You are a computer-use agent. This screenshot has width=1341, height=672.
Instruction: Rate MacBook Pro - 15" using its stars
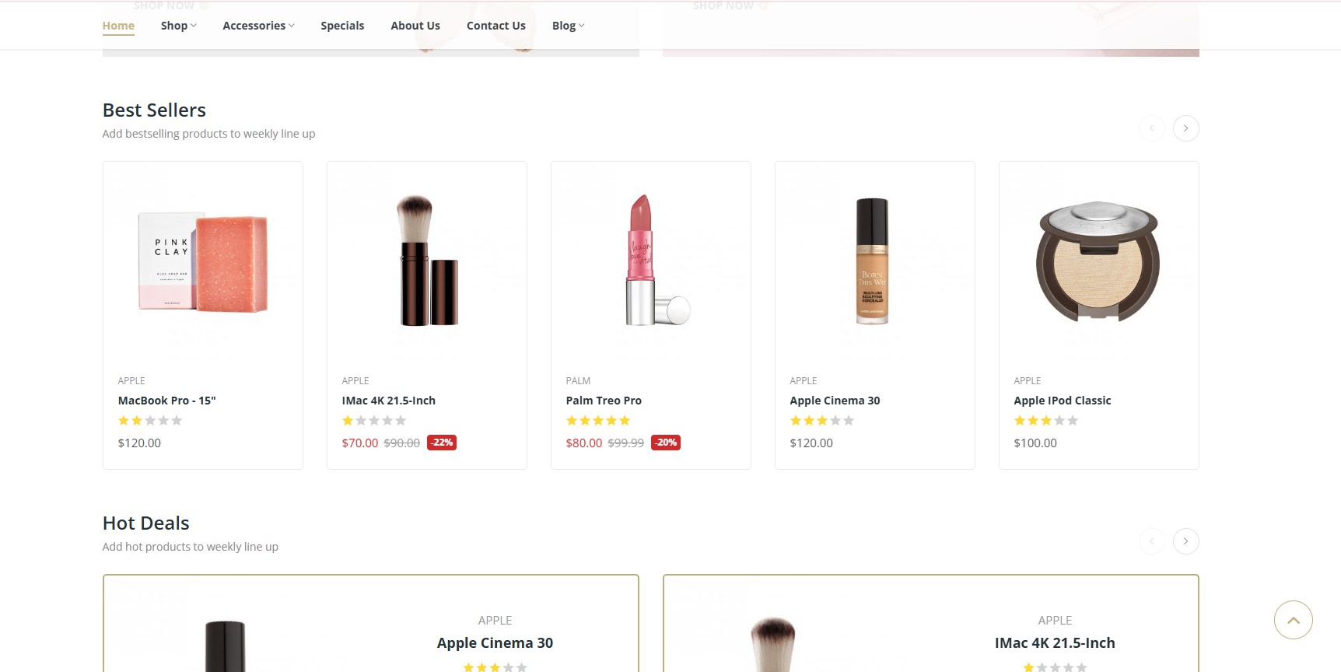click(x=150, y=421)
